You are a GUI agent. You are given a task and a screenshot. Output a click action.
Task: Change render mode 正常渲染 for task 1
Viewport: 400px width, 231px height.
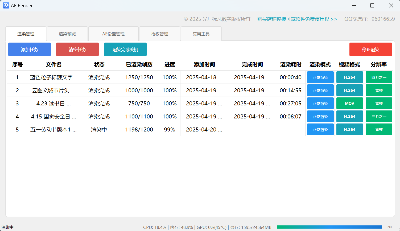pos(320,77)
